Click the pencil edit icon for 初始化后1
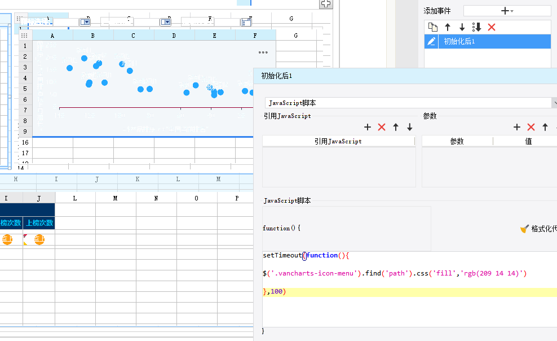557x341 pixels. coord(431,42)
